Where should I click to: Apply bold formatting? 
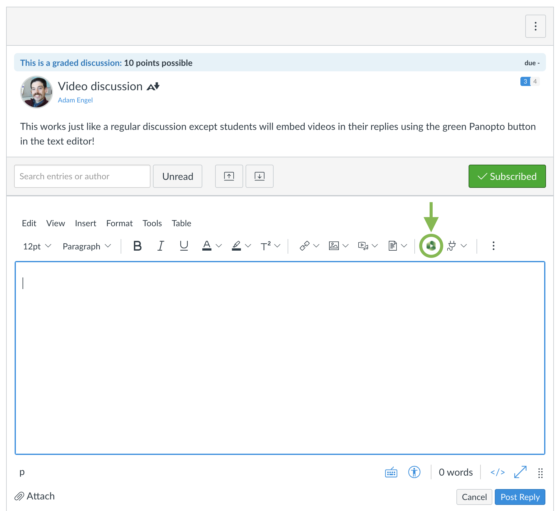tap(137, 246)
